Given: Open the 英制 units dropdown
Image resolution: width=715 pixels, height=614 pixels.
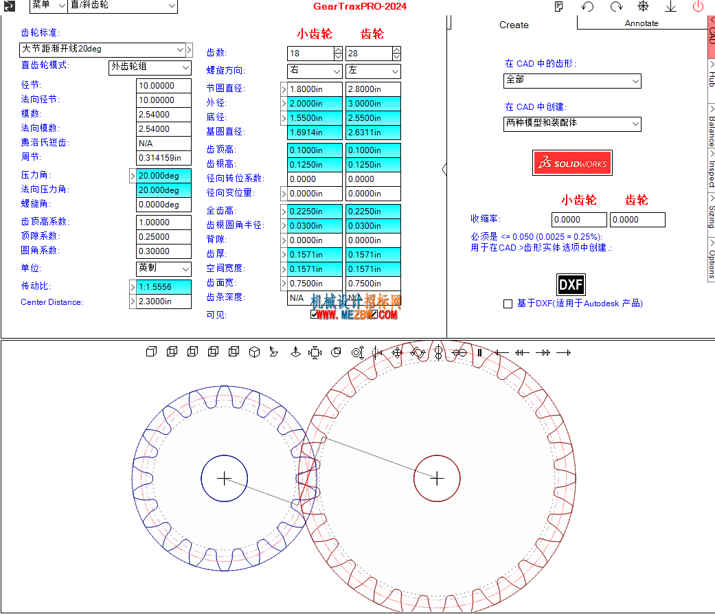Looking at the screenshot, I should click(x=163, y=269).
